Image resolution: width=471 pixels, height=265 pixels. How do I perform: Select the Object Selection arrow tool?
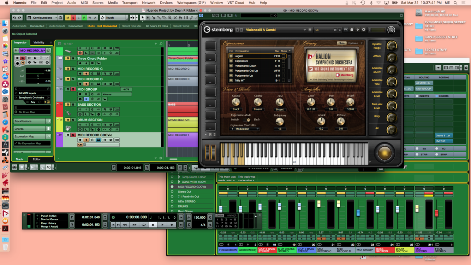pyautogui.click(x=142, y=18)
